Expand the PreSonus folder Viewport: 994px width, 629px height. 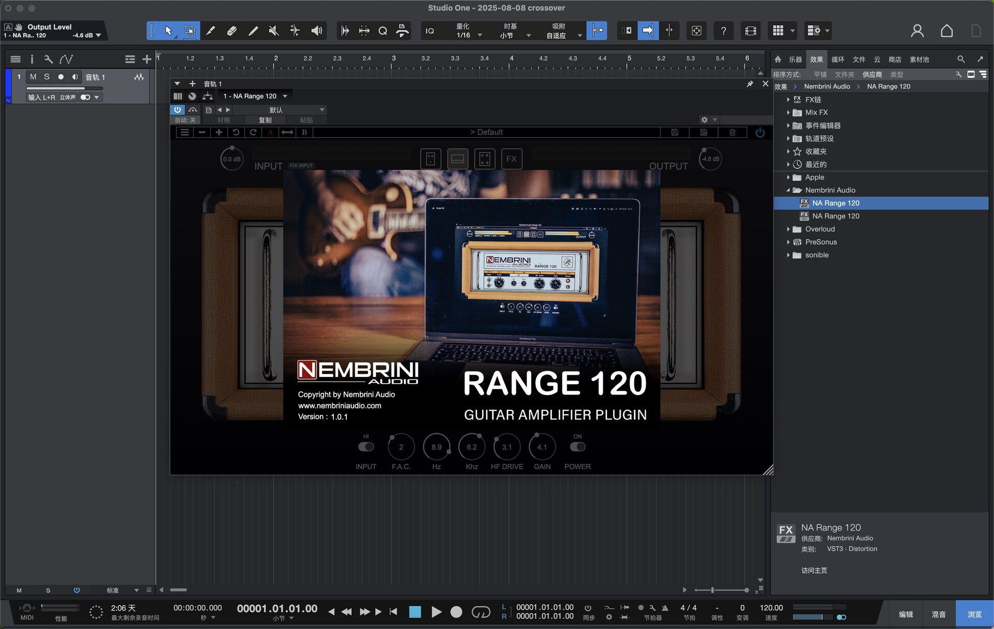(x=788, y=242)
